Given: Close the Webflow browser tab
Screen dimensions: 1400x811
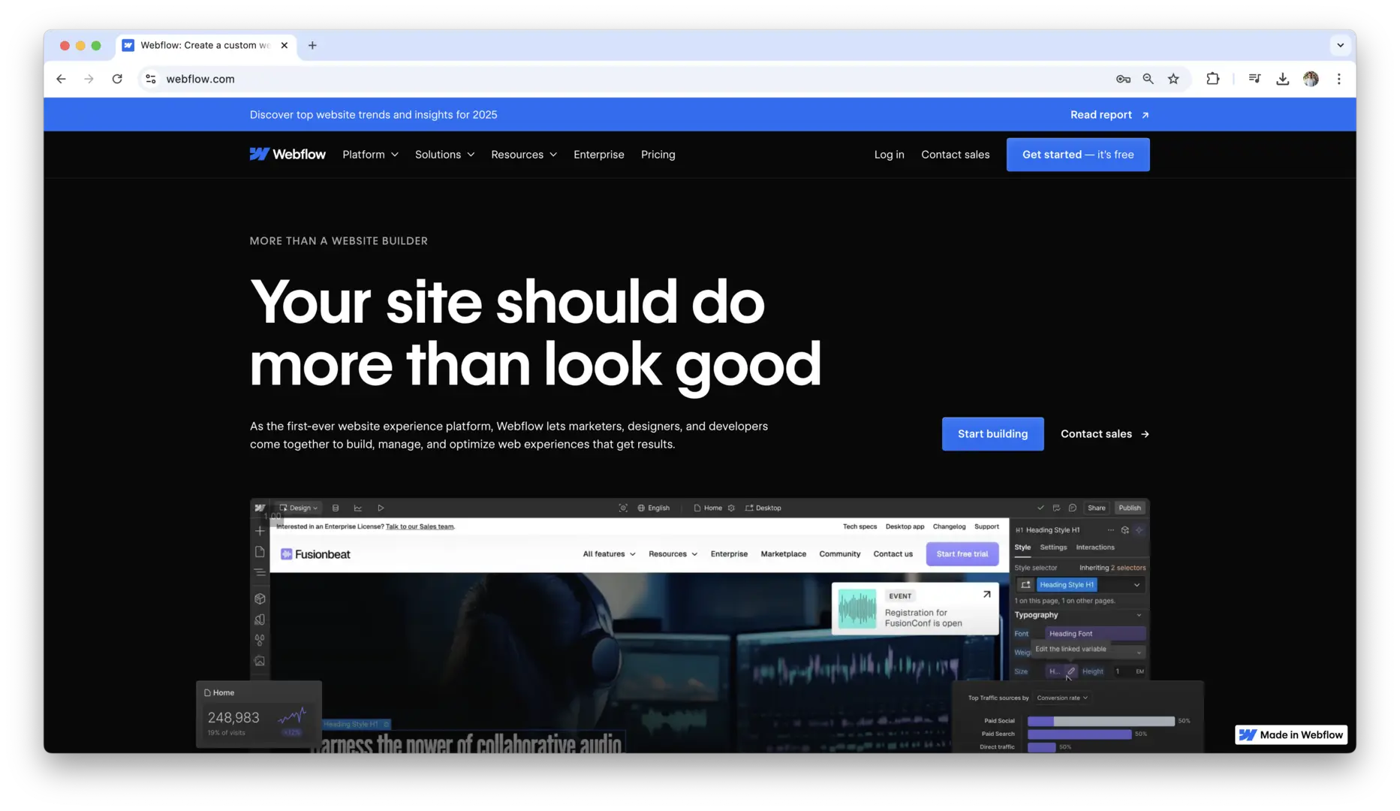Looking at the screenshot, I should 285,45.
